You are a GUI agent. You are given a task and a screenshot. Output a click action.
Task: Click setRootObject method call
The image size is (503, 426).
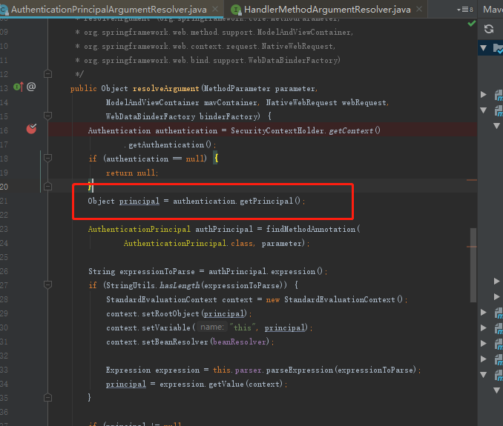click(x=171, y=314)
